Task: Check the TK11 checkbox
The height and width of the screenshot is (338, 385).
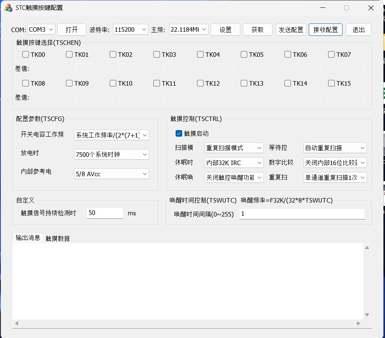Action: click(157, 84)
